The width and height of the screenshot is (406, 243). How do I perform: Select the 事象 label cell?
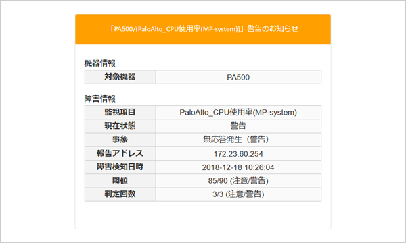tap(120, 140)
